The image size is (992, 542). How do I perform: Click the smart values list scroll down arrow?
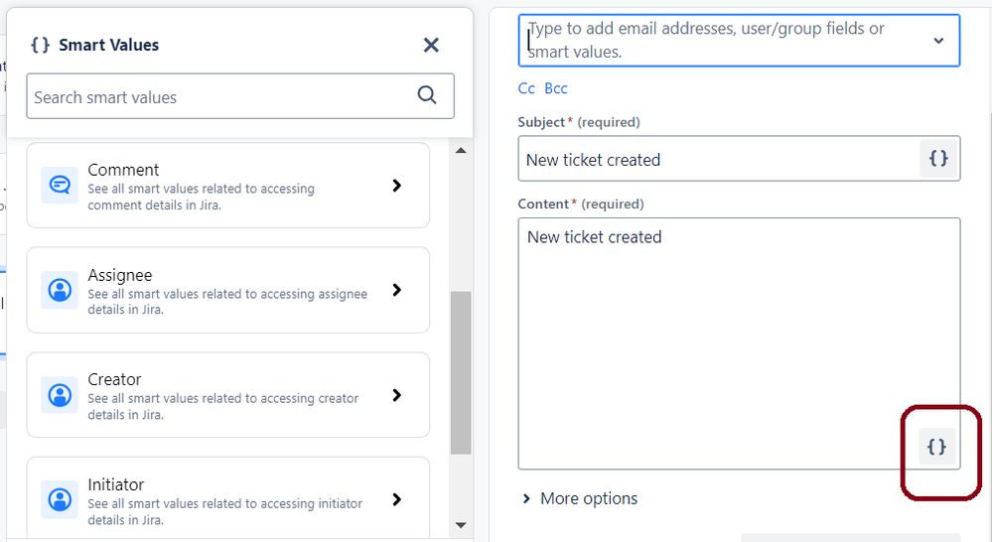[x=461, y=524]
